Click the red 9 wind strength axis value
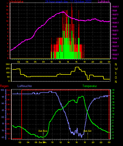 tap(8, 25)
